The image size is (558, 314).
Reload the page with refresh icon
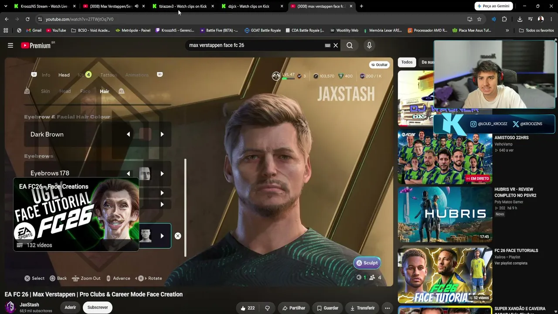tap(27, 19)
